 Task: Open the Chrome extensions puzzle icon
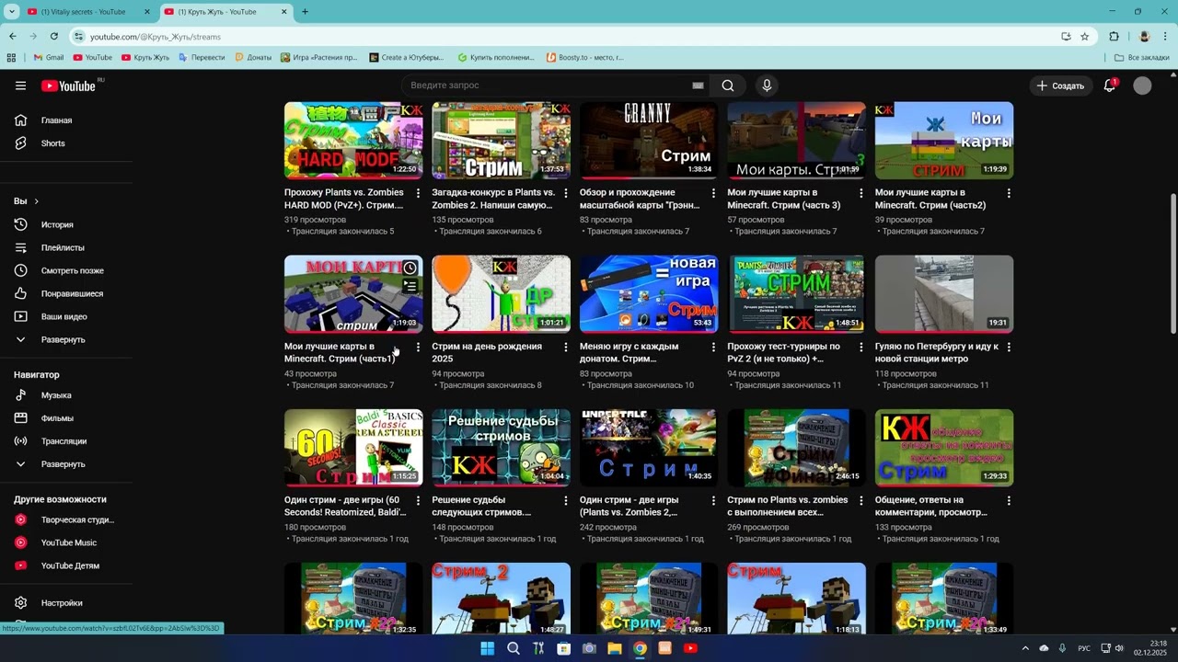click(1114, 37)
